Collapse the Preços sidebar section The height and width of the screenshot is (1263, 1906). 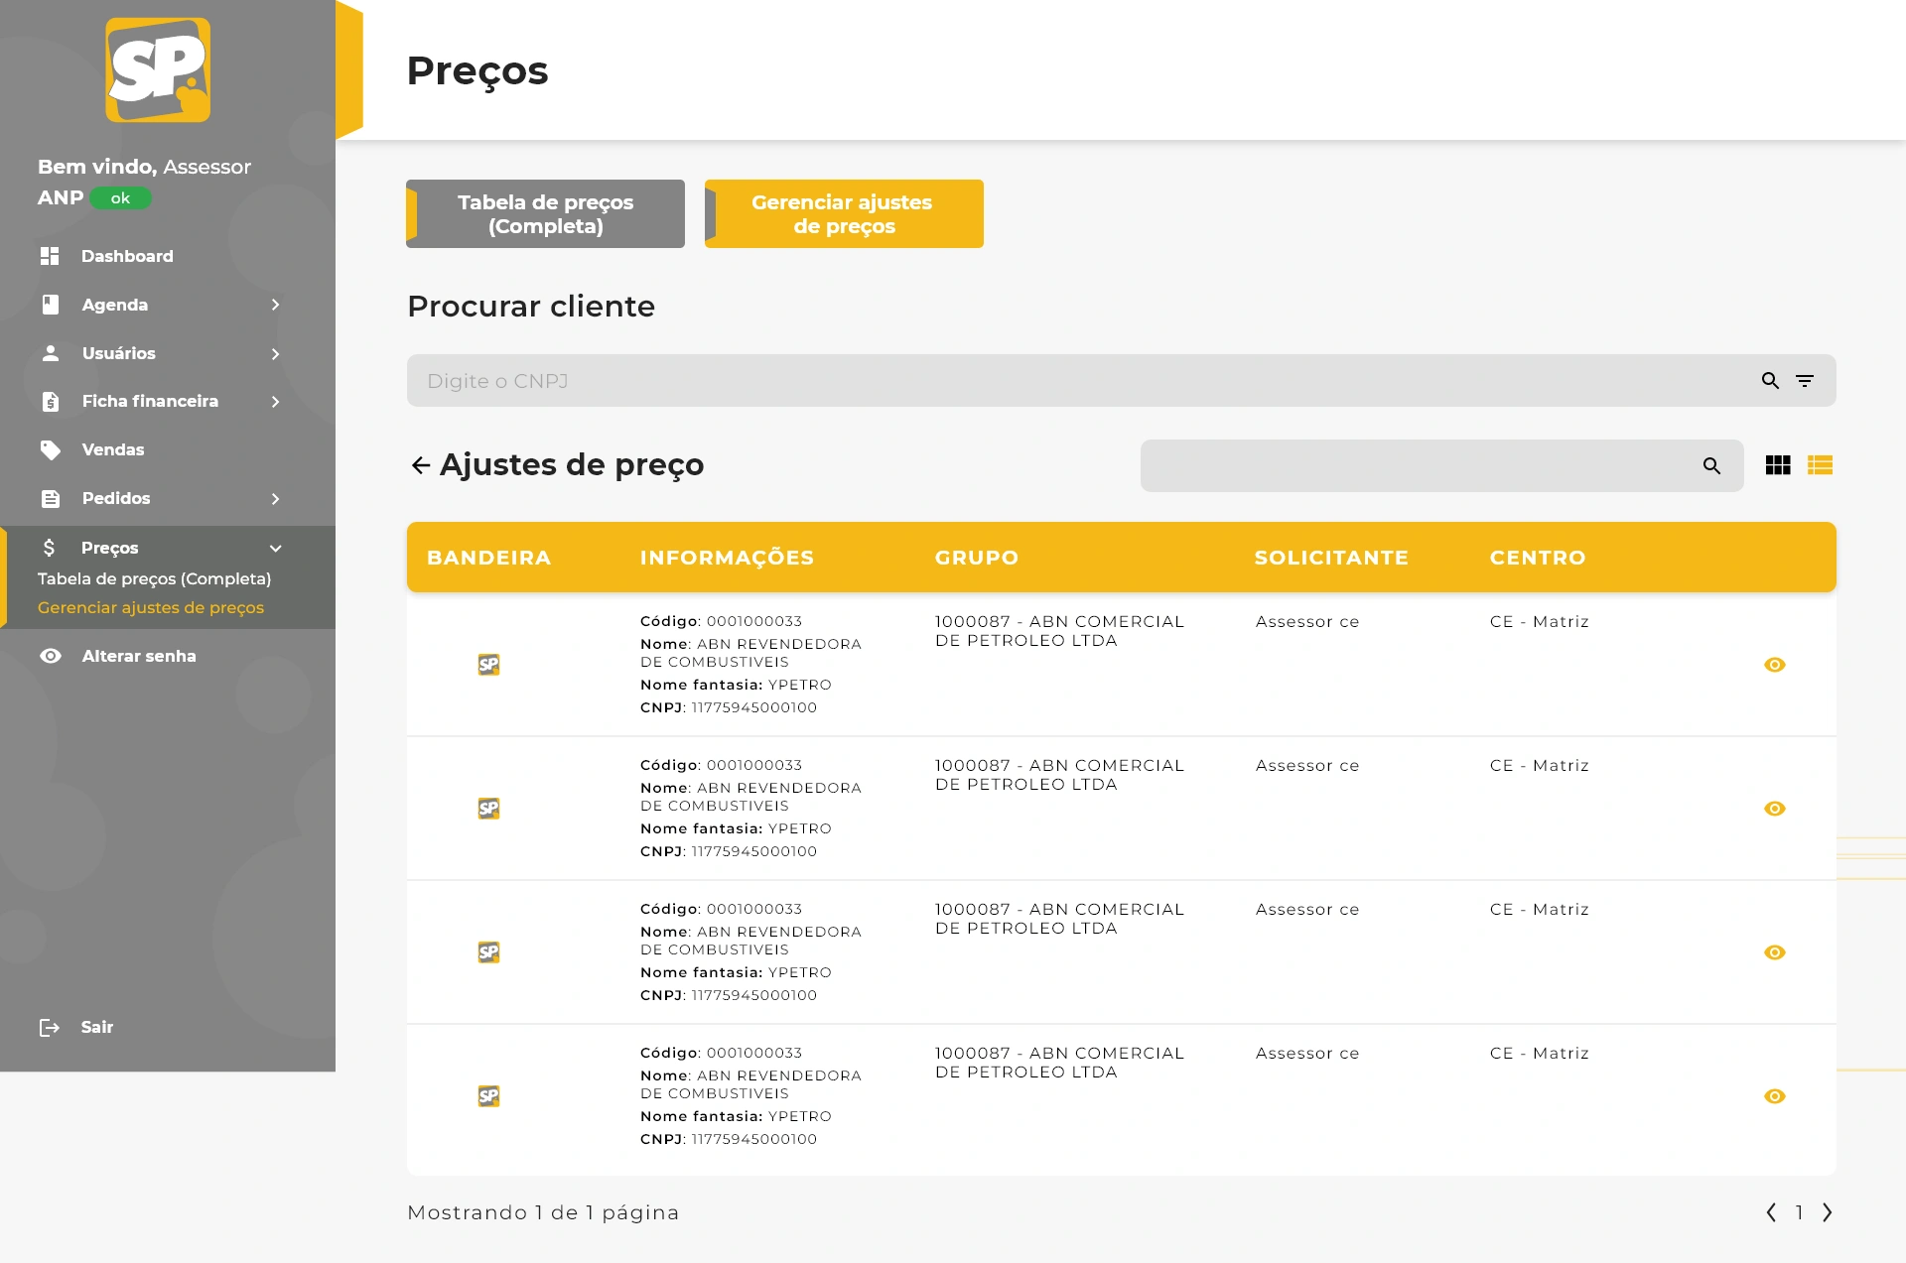point(275,548)
